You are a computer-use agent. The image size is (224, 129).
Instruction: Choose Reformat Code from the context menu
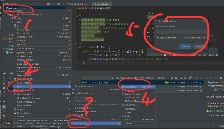pyautogui.click(x=25, y=53)
